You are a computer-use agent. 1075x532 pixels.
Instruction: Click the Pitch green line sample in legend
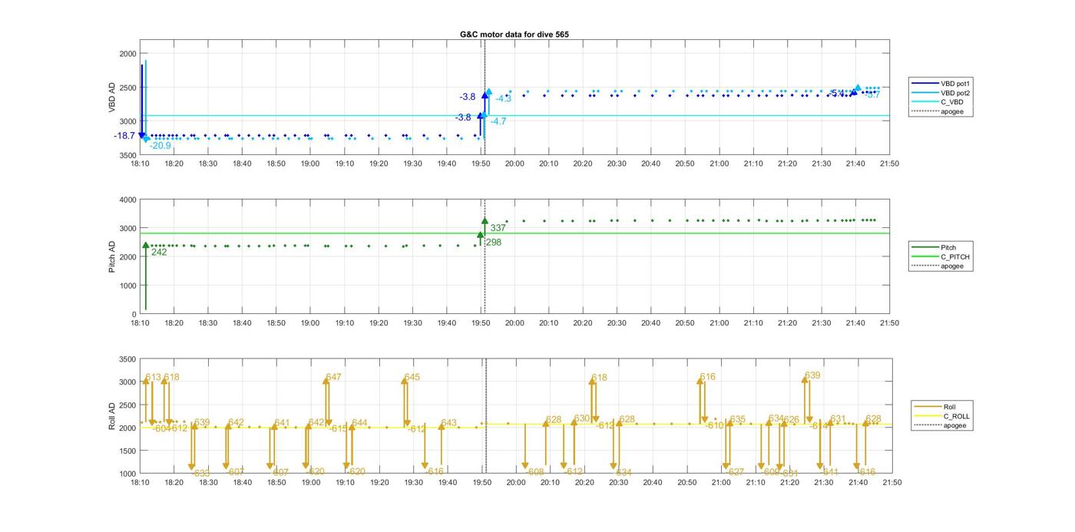(924, 247)
